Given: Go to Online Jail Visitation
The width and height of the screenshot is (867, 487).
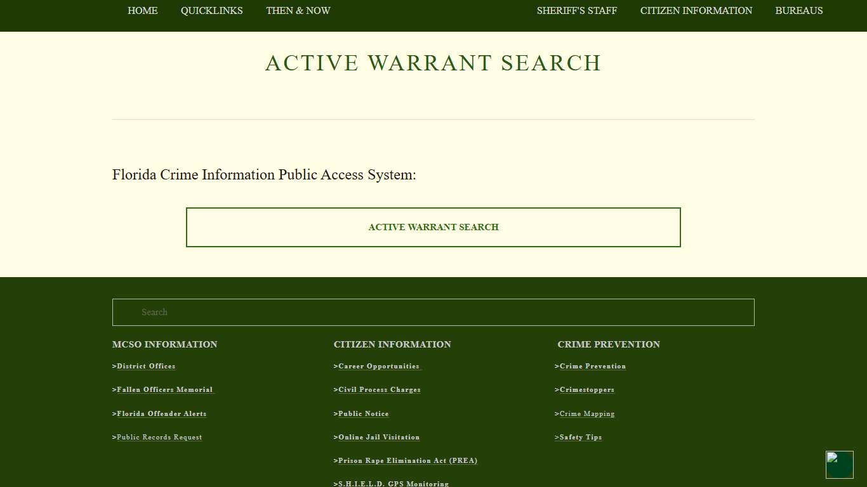Looking at the screenshot, I should point(379,437).
